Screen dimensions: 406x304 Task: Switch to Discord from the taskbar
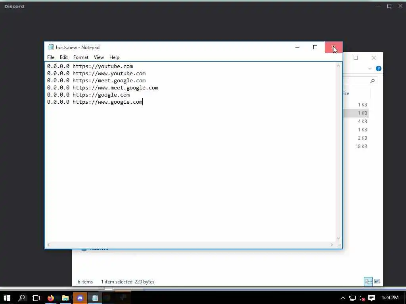coord(80,298)
